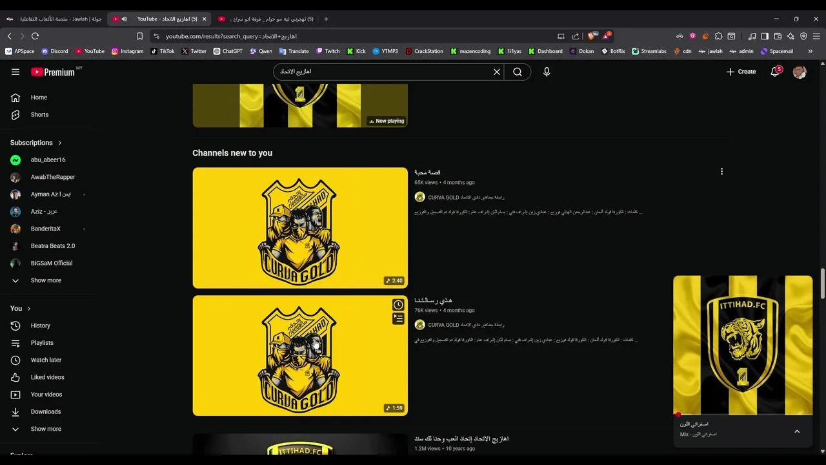Open the ChatGPT bookmark

tap(228, 51)
